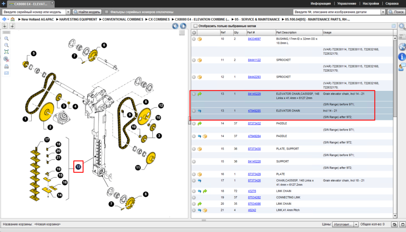The height and width of the screenshot is (232, 406).
Task: Add CONNECTING LINK 87534282 with plus circle
Action: 194,198
